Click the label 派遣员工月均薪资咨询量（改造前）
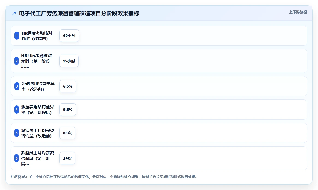This screenshot has width=318, height=190. tap(38, 133)
